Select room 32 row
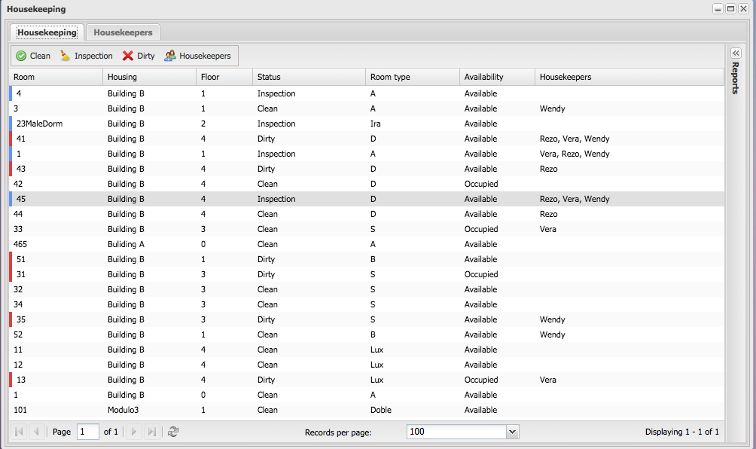 coord(367,289)
